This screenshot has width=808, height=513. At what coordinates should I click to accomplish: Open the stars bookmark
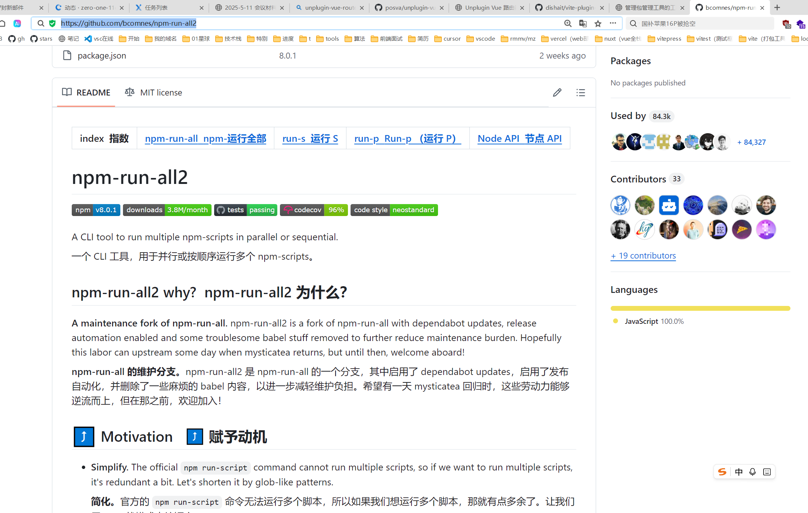pyautogui.click(x=41, y=39)
